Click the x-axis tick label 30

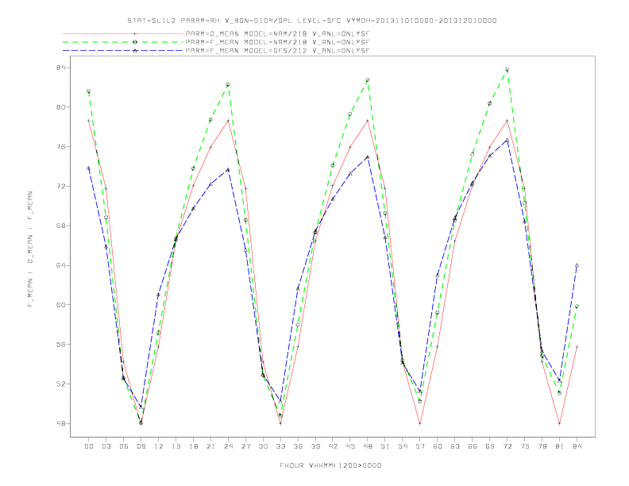[x=263, y=446]
